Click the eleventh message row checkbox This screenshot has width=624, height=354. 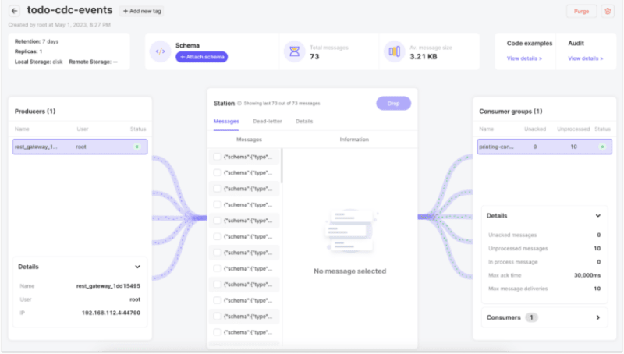[217, 317]
